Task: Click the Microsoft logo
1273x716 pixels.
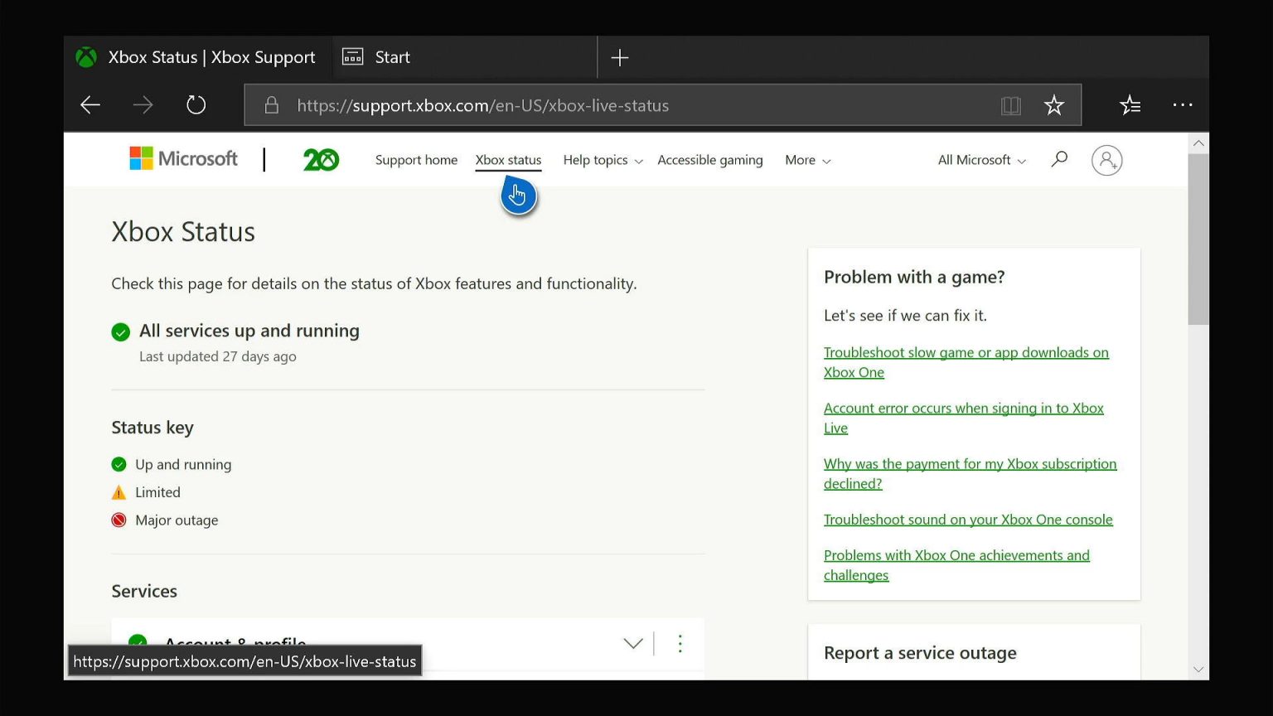Action: coord(183,159)
